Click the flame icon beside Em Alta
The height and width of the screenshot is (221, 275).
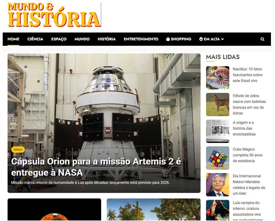[201, 39]
